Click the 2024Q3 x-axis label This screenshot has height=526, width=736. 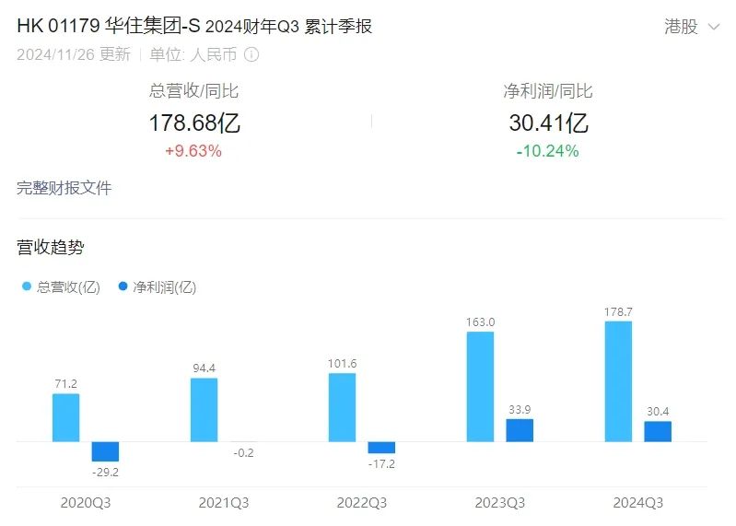pyautogui.click(x=637, y=503)
